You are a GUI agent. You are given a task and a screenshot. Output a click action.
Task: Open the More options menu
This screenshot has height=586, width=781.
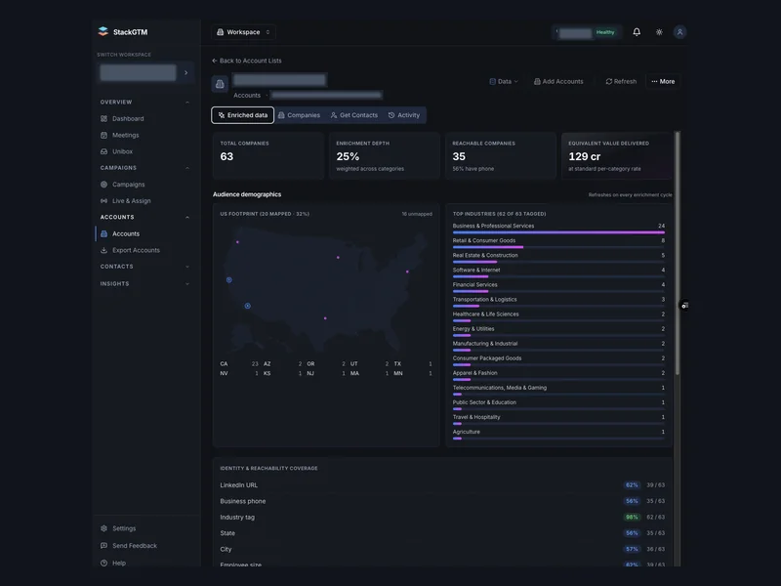coord(663,81)
